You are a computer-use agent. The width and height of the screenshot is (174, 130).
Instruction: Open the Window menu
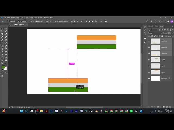(x=46, y=18)
